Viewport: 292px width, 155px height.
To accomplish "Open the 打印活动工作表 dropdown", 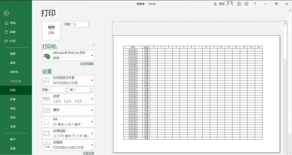I will click(68, 80).
